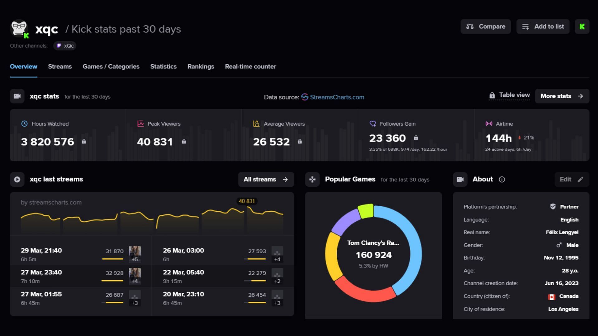Screen dimensions: 598x336
Task: Click the xqc gorilla avatar icon
Action: tap(19, 29)
